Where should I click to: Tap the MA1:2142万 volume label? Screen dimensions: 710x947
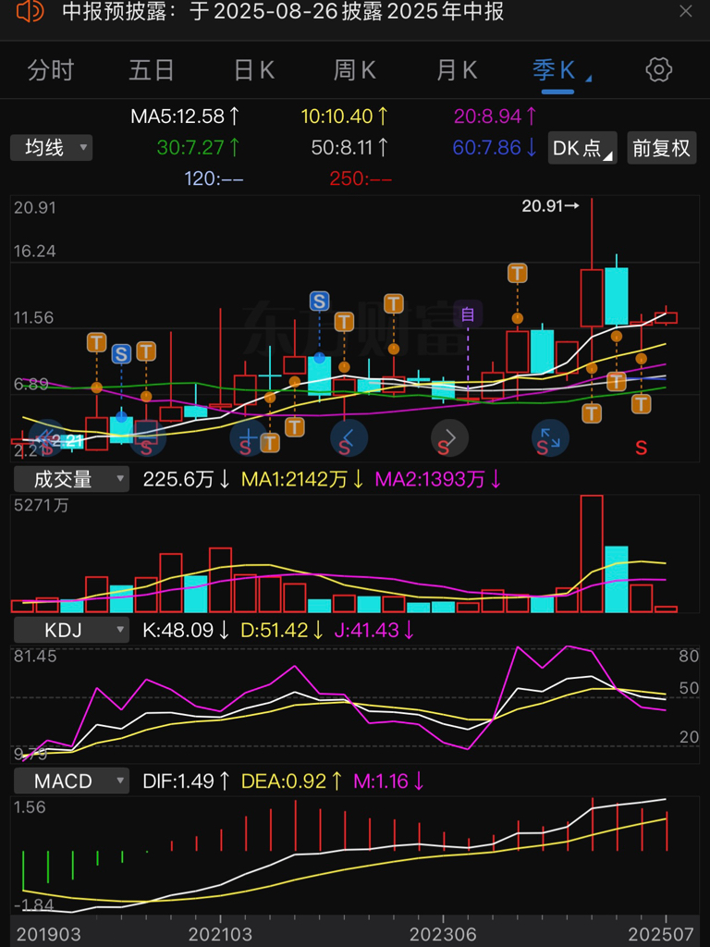pos(302,480)
